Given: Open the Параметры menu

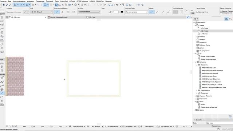Looking at the screenshot, I should tap(40, 1).
